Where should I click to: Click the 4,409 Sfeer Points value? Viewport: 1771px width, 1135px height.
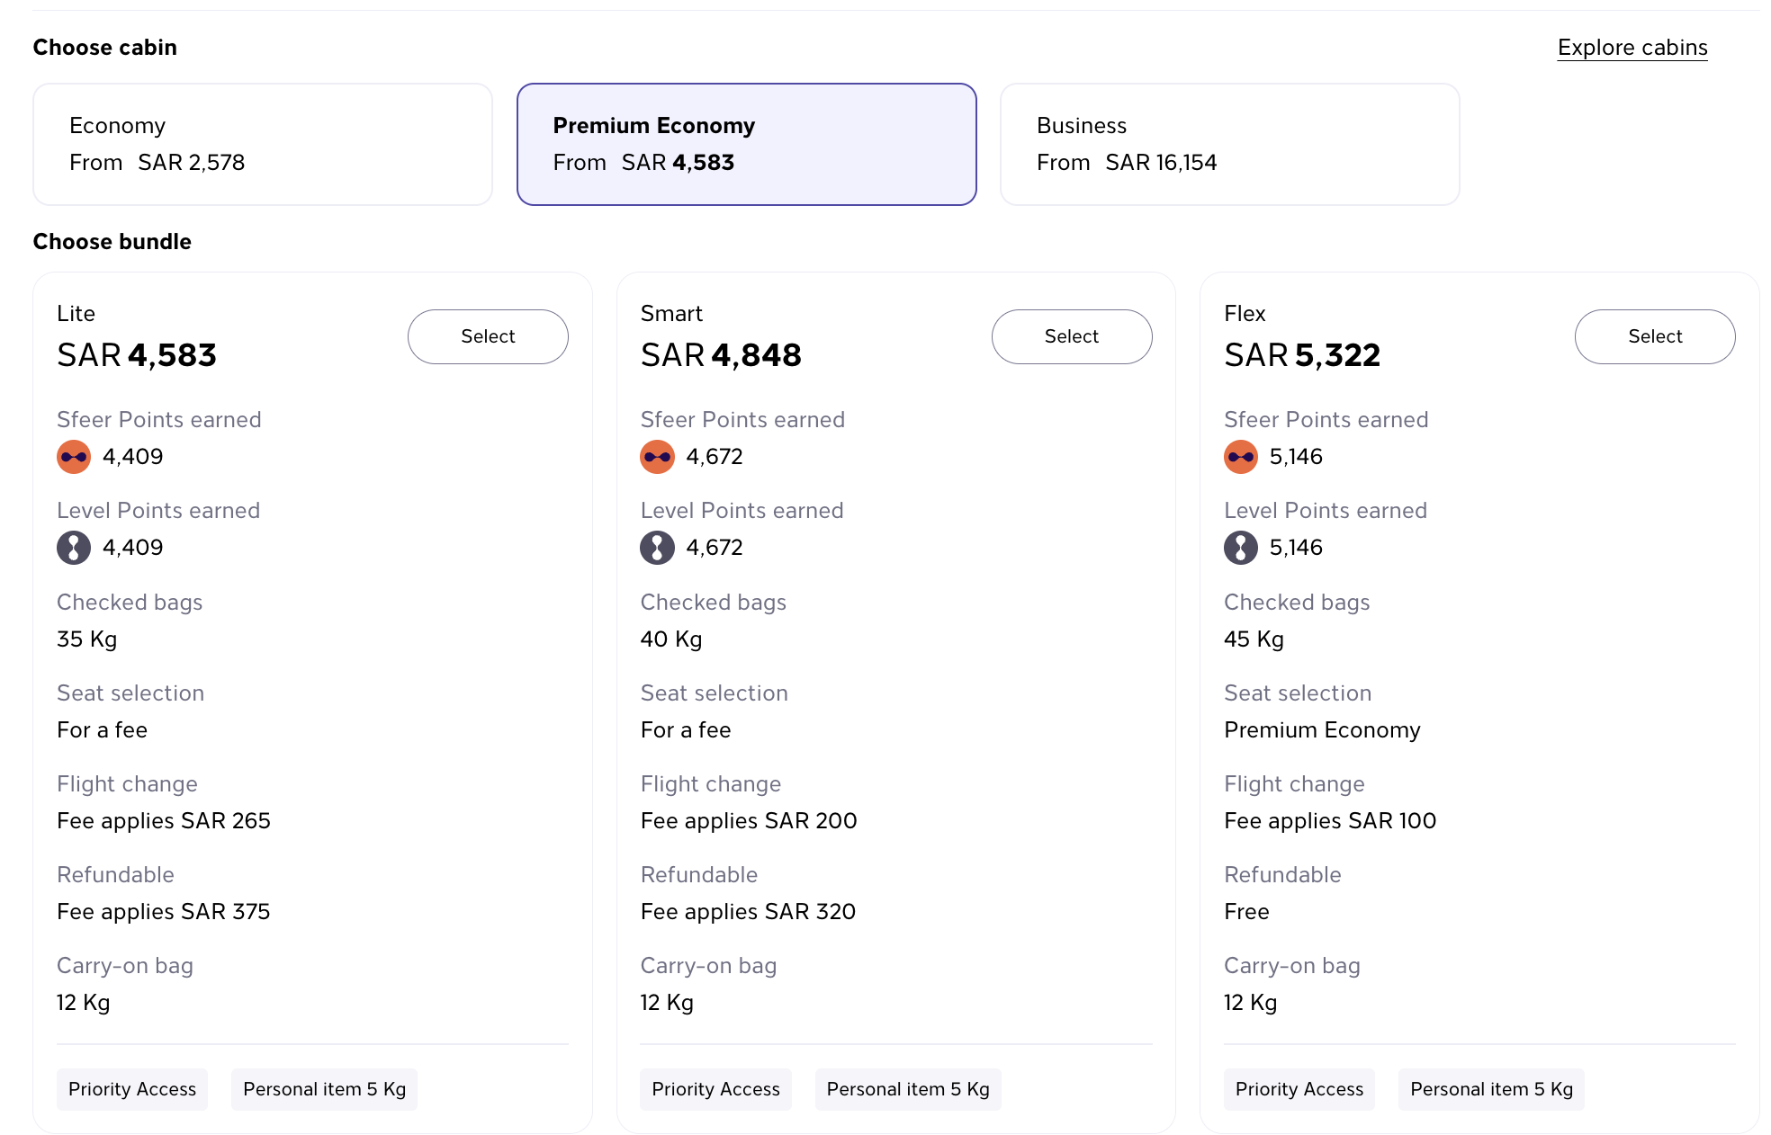click(x=133, y=457)
